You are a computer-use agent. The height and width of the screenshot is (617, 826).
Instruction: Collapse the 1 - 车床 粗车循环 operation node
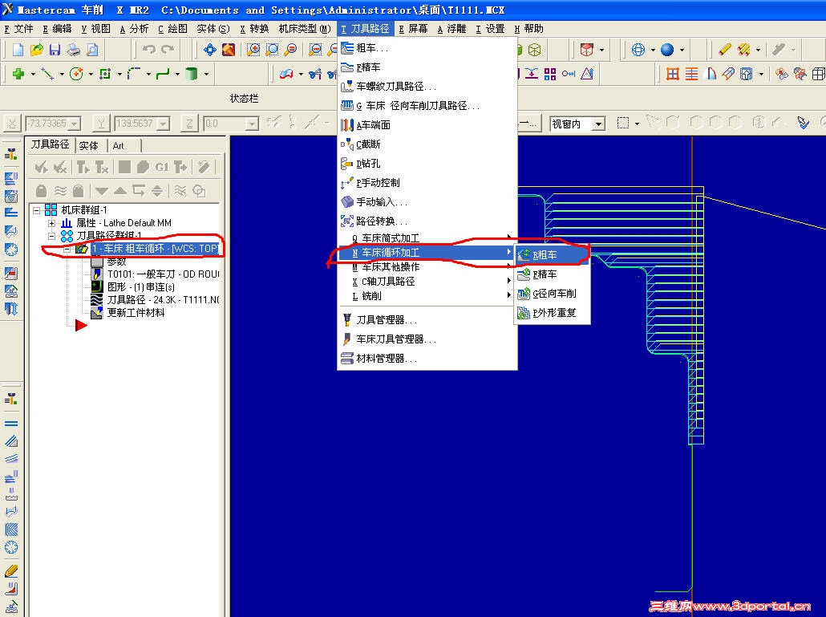point(67,249)
